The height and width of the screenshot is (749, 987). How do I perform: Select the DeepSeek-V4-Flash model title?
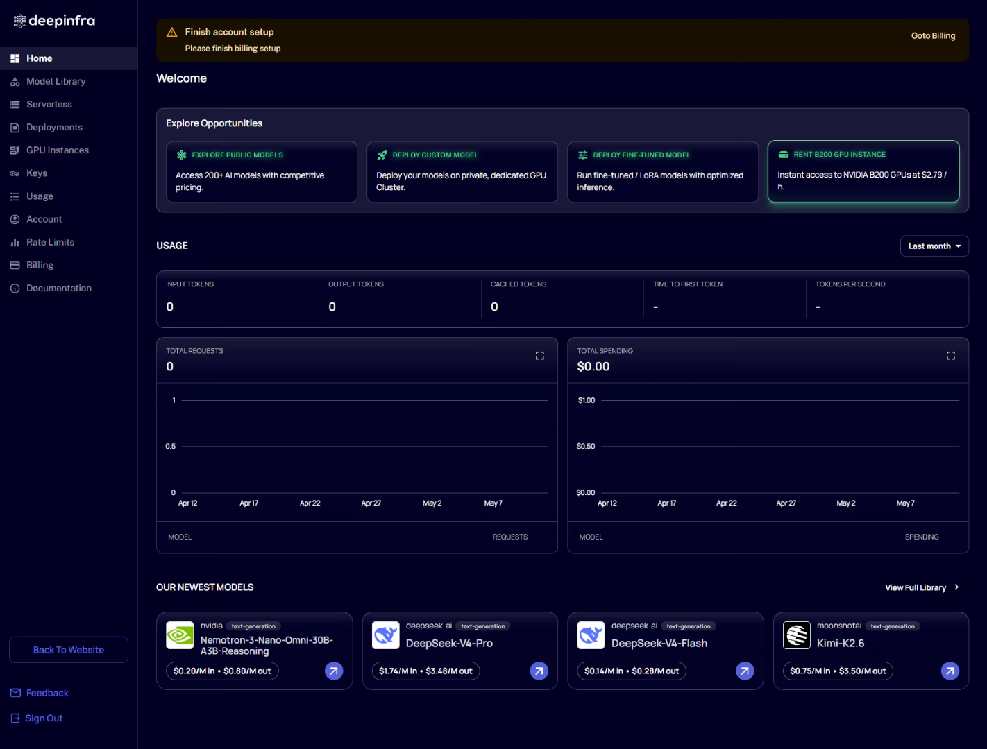pyautogui.click(x=659, y=643)
